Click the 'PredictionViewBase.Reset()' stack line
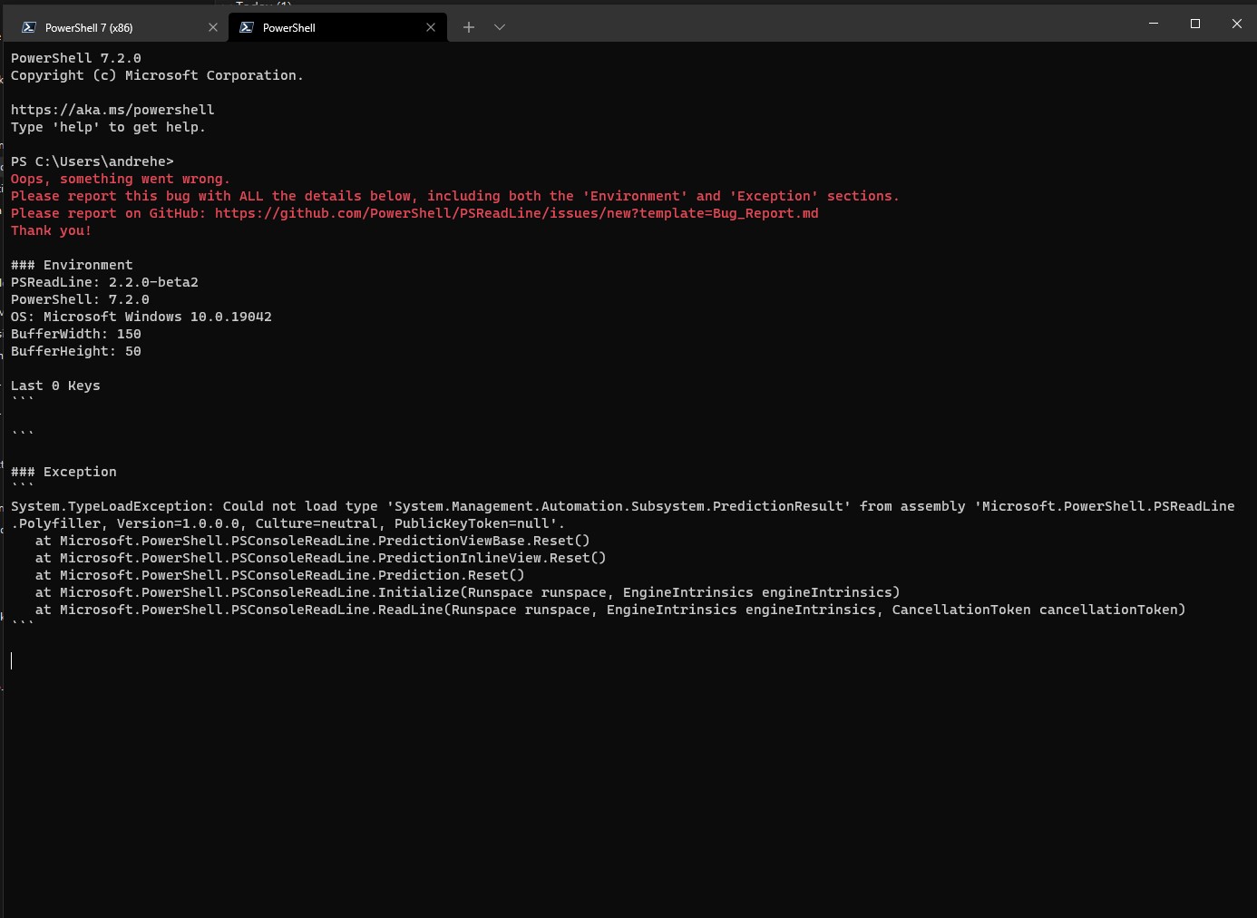The width and height of the screenshot is (1257, 918). [313, 541]
